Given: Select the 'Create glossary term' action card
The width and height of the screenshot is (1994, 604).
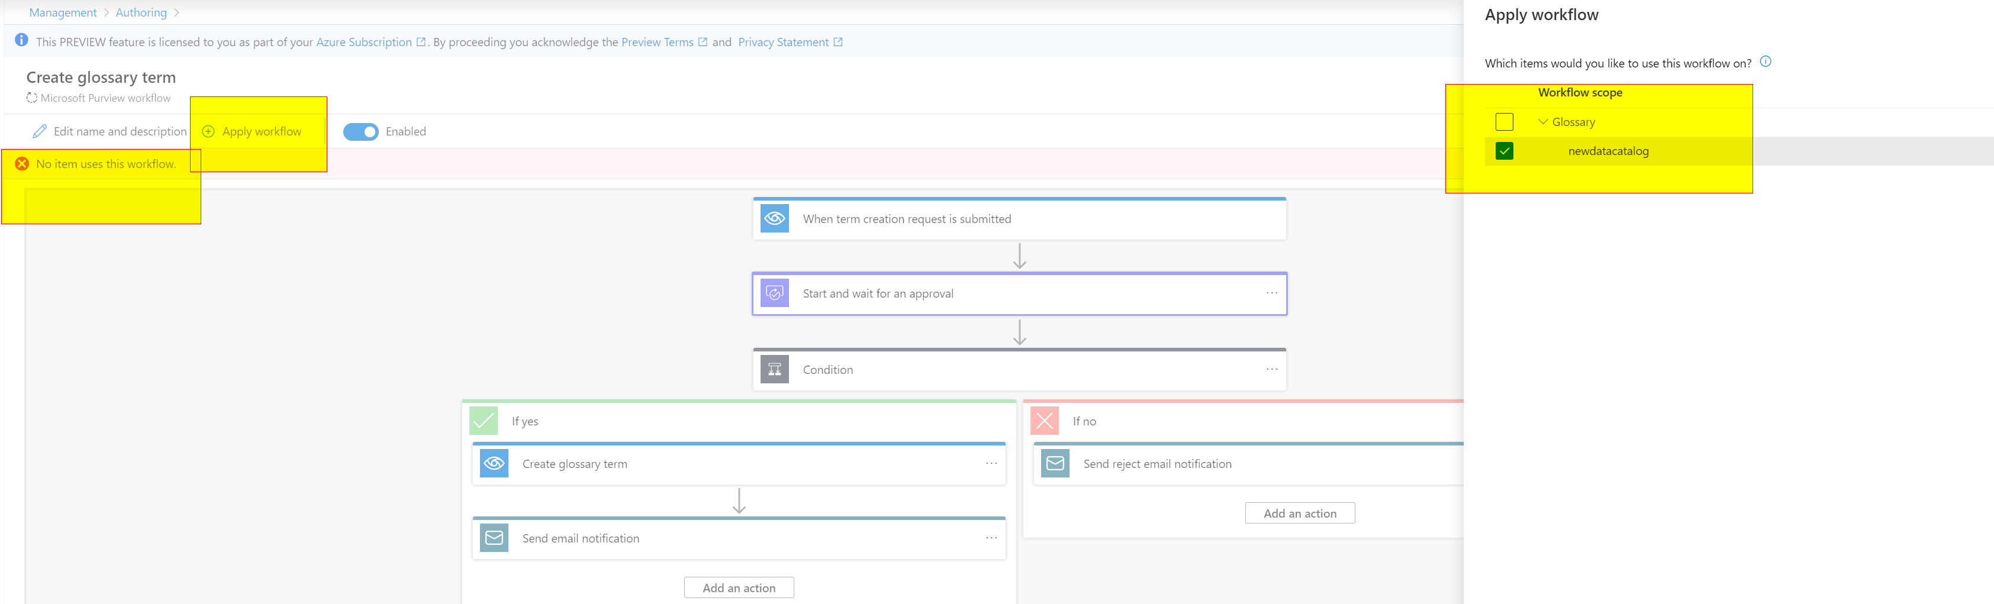Looking at the screenshot, I should click(x=739, y=463).
